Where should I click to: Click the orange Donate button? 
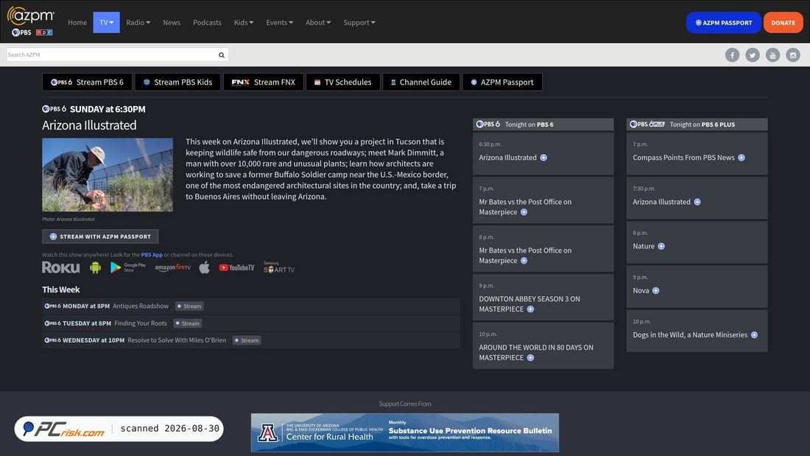783,23
